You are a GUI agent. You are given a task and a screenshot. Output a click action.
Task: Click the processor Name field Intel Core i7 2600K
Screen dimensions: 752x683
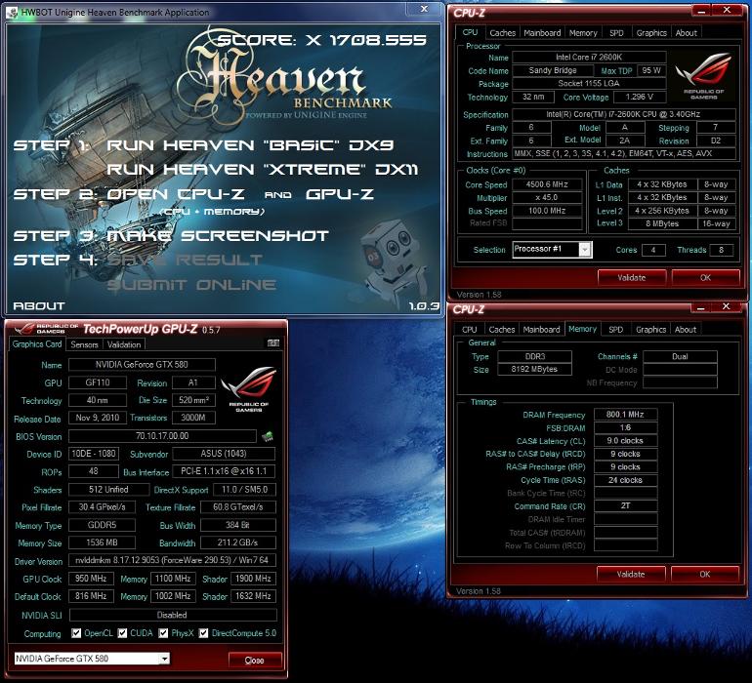589,57
